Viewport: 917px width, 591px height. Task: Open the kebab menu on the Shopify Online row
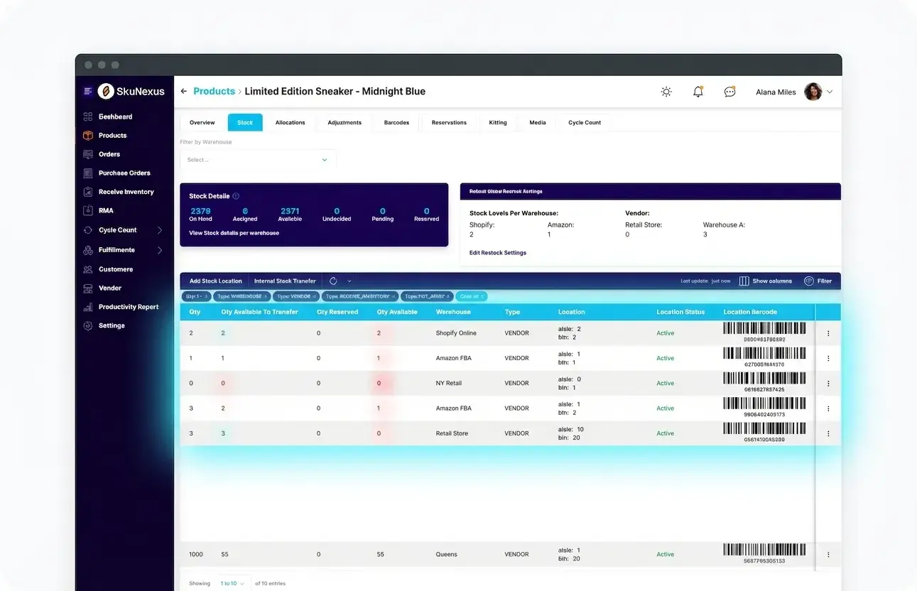[x=828, y=332]
